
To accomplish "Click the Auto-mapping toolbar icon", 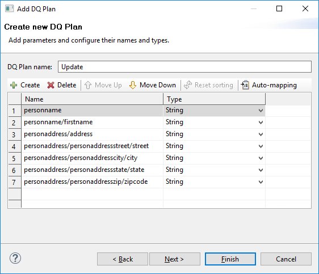I will [x=245, y=85].
